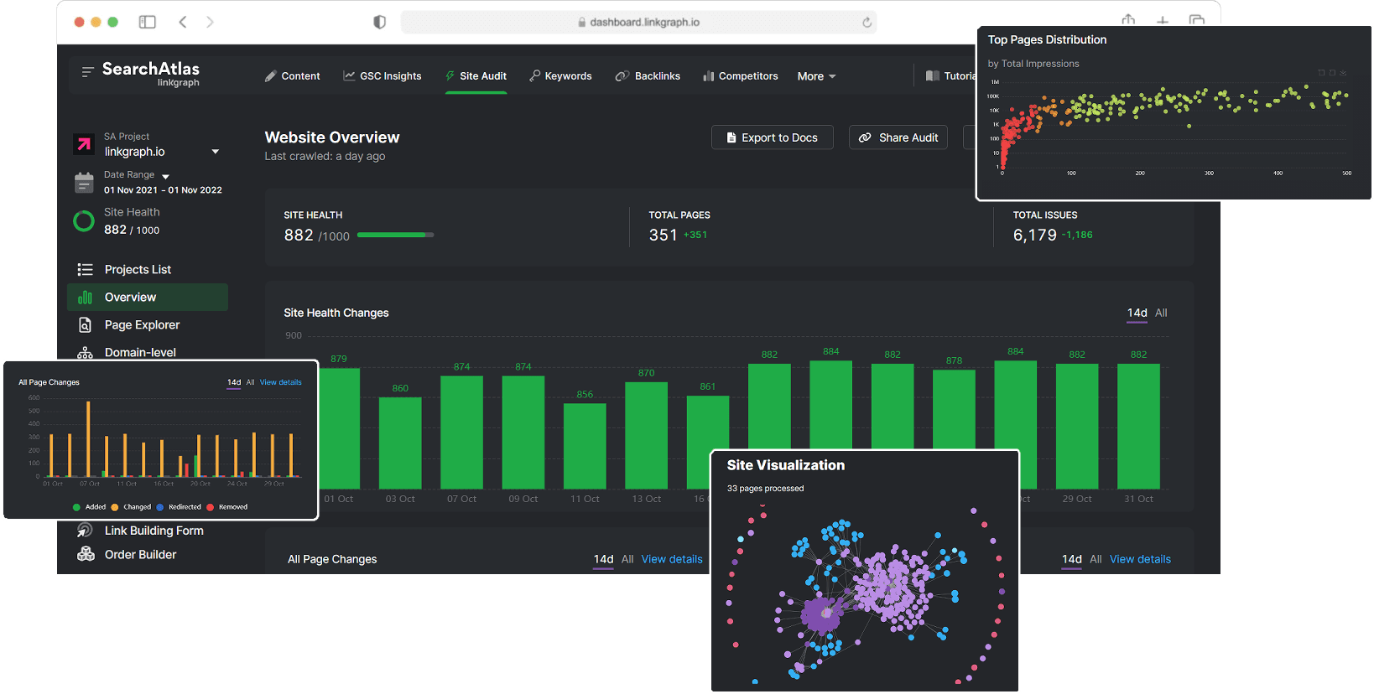
Task: Select the Keywords tab
Action: [560, 76]
